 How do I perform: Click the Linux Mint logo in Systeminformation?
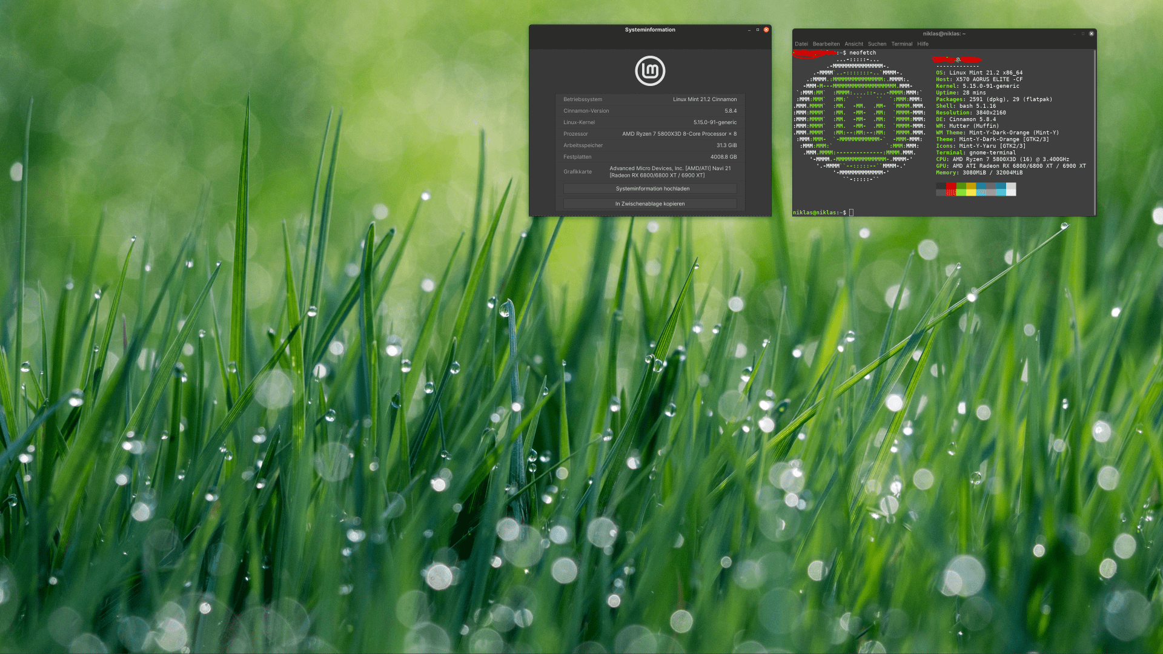click(x=650, y=71)
